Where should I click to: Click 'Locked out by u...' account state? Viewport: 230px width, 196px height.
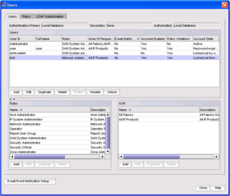(x=205, y=53)
